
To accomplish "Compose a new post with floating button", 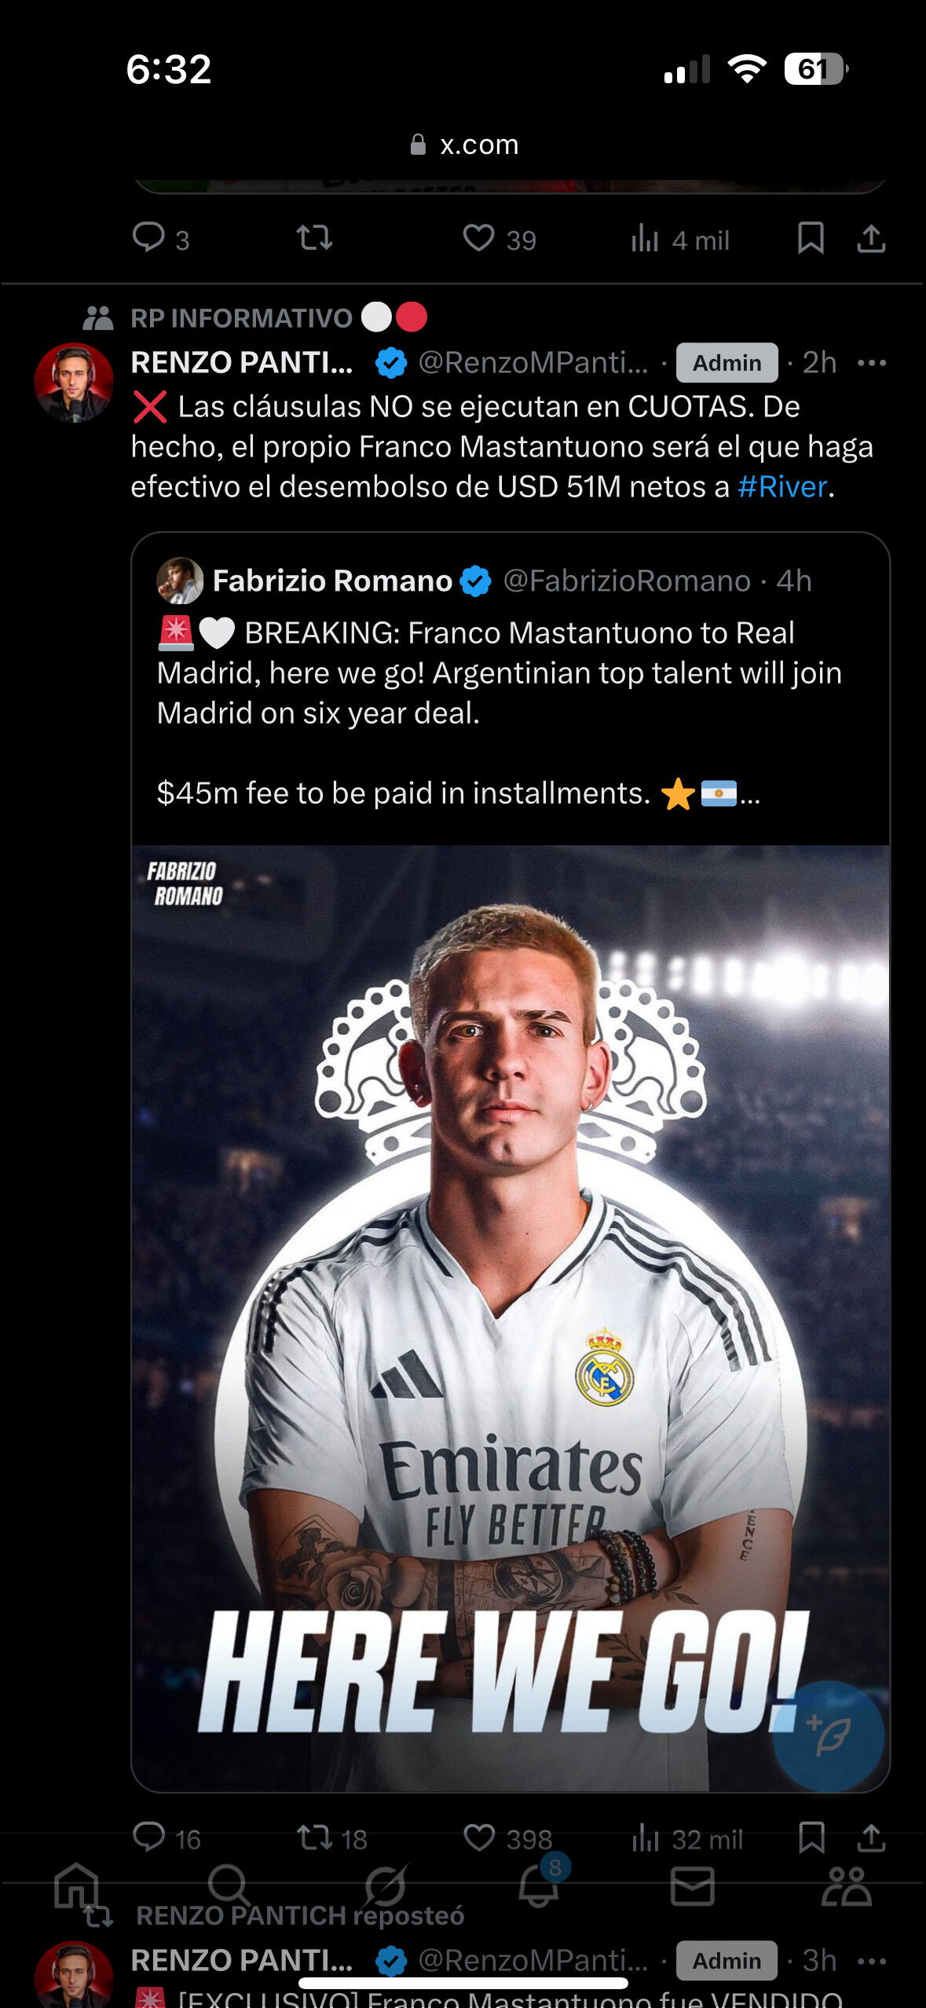I will (828, 1736).
